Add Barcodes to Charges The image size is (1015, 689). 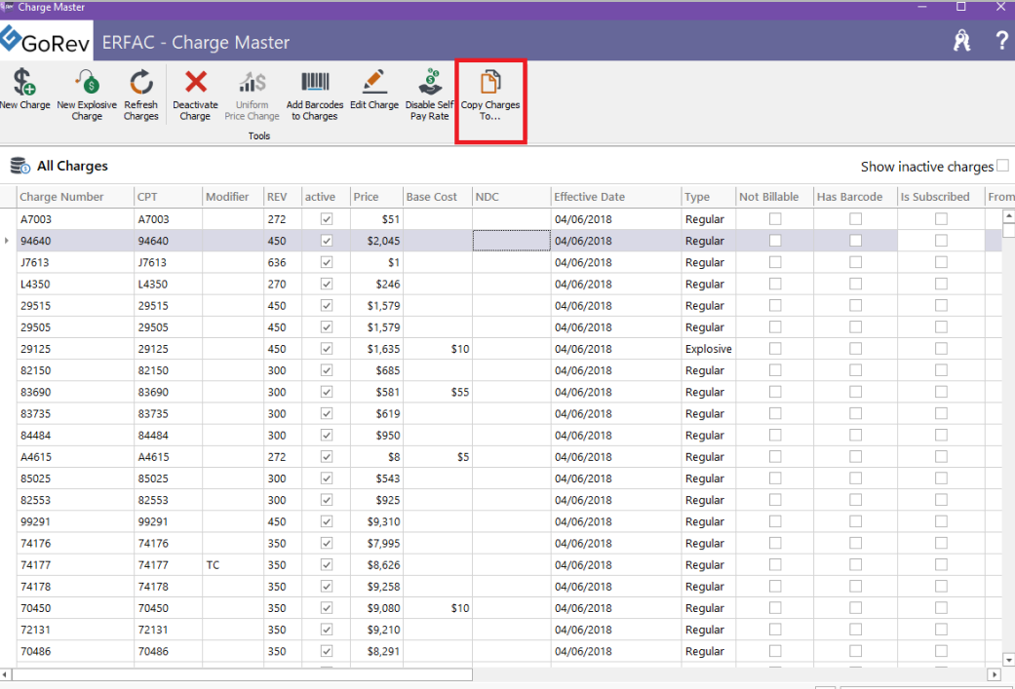[314, 93]
